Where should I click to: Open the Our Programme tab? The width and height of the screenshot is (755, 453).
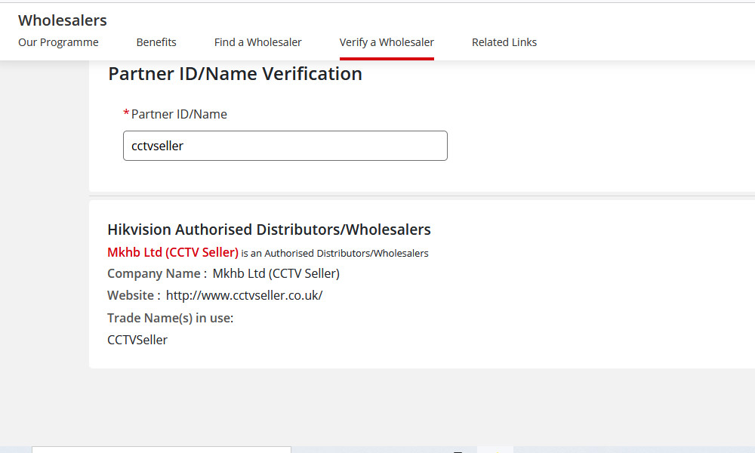[x=58, y=42]
